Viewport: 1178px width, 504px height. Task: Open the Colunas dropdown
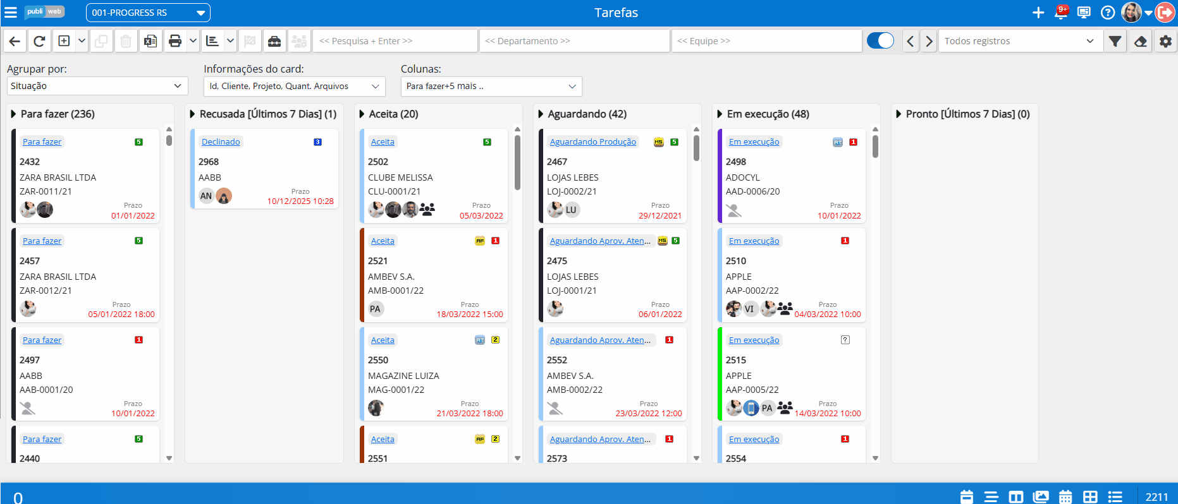tap(491, 86)
